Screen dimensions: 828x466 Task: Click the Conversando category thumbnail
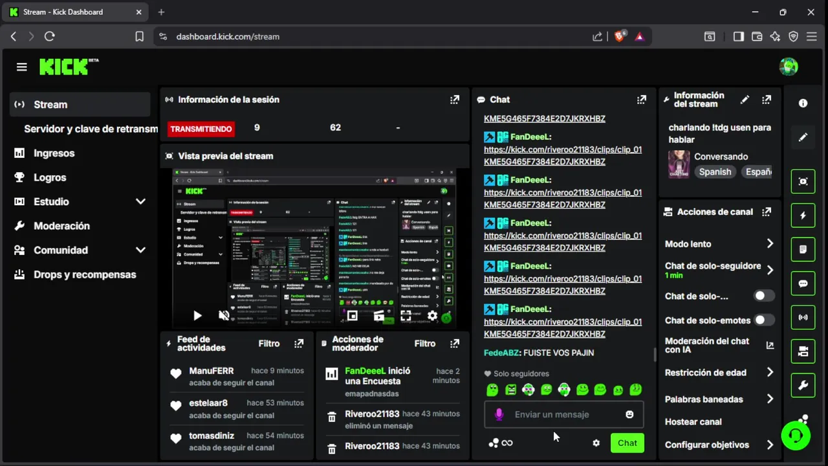point(679,164)
